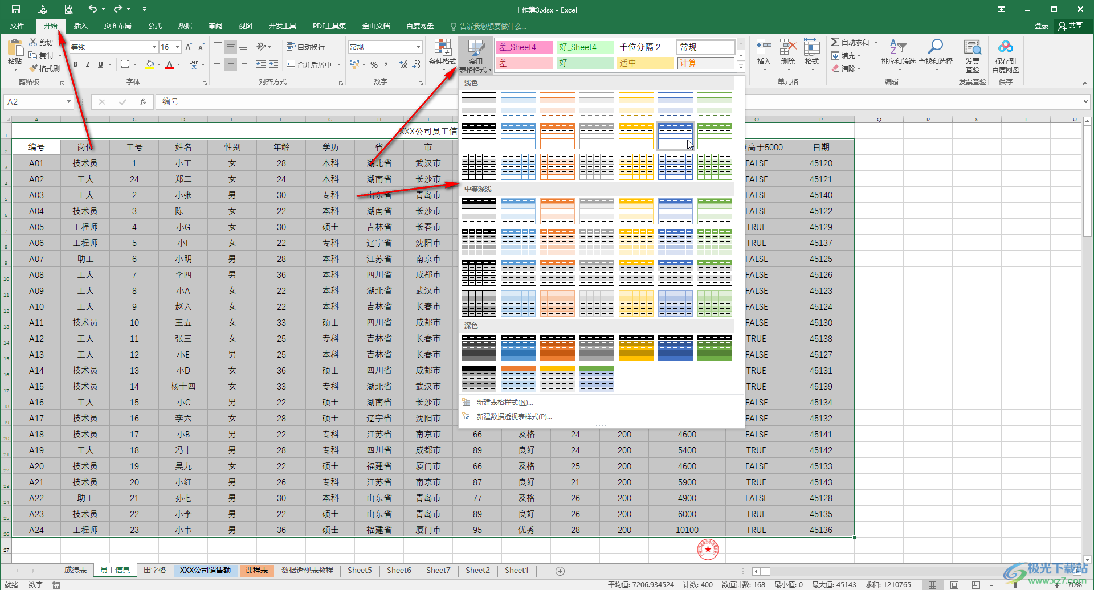Click Merge and Center (合并后居中) button
This screenshot has height=590, width=1094.
(x=309, y=64)
